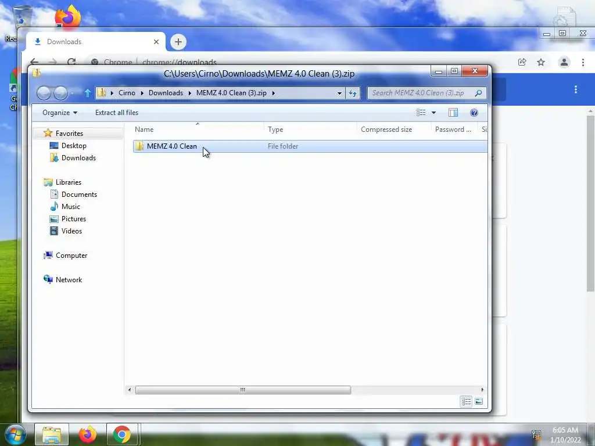This screenshot has width=595, height=446.
Task: Expand the view options dropdown arrow
Action: (433, 113)
